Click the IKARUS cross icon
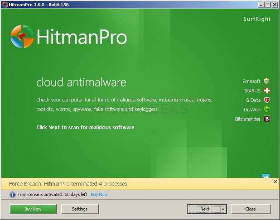Image resolution: width=280 pixels, height=220 pixels. pos(267,91)
